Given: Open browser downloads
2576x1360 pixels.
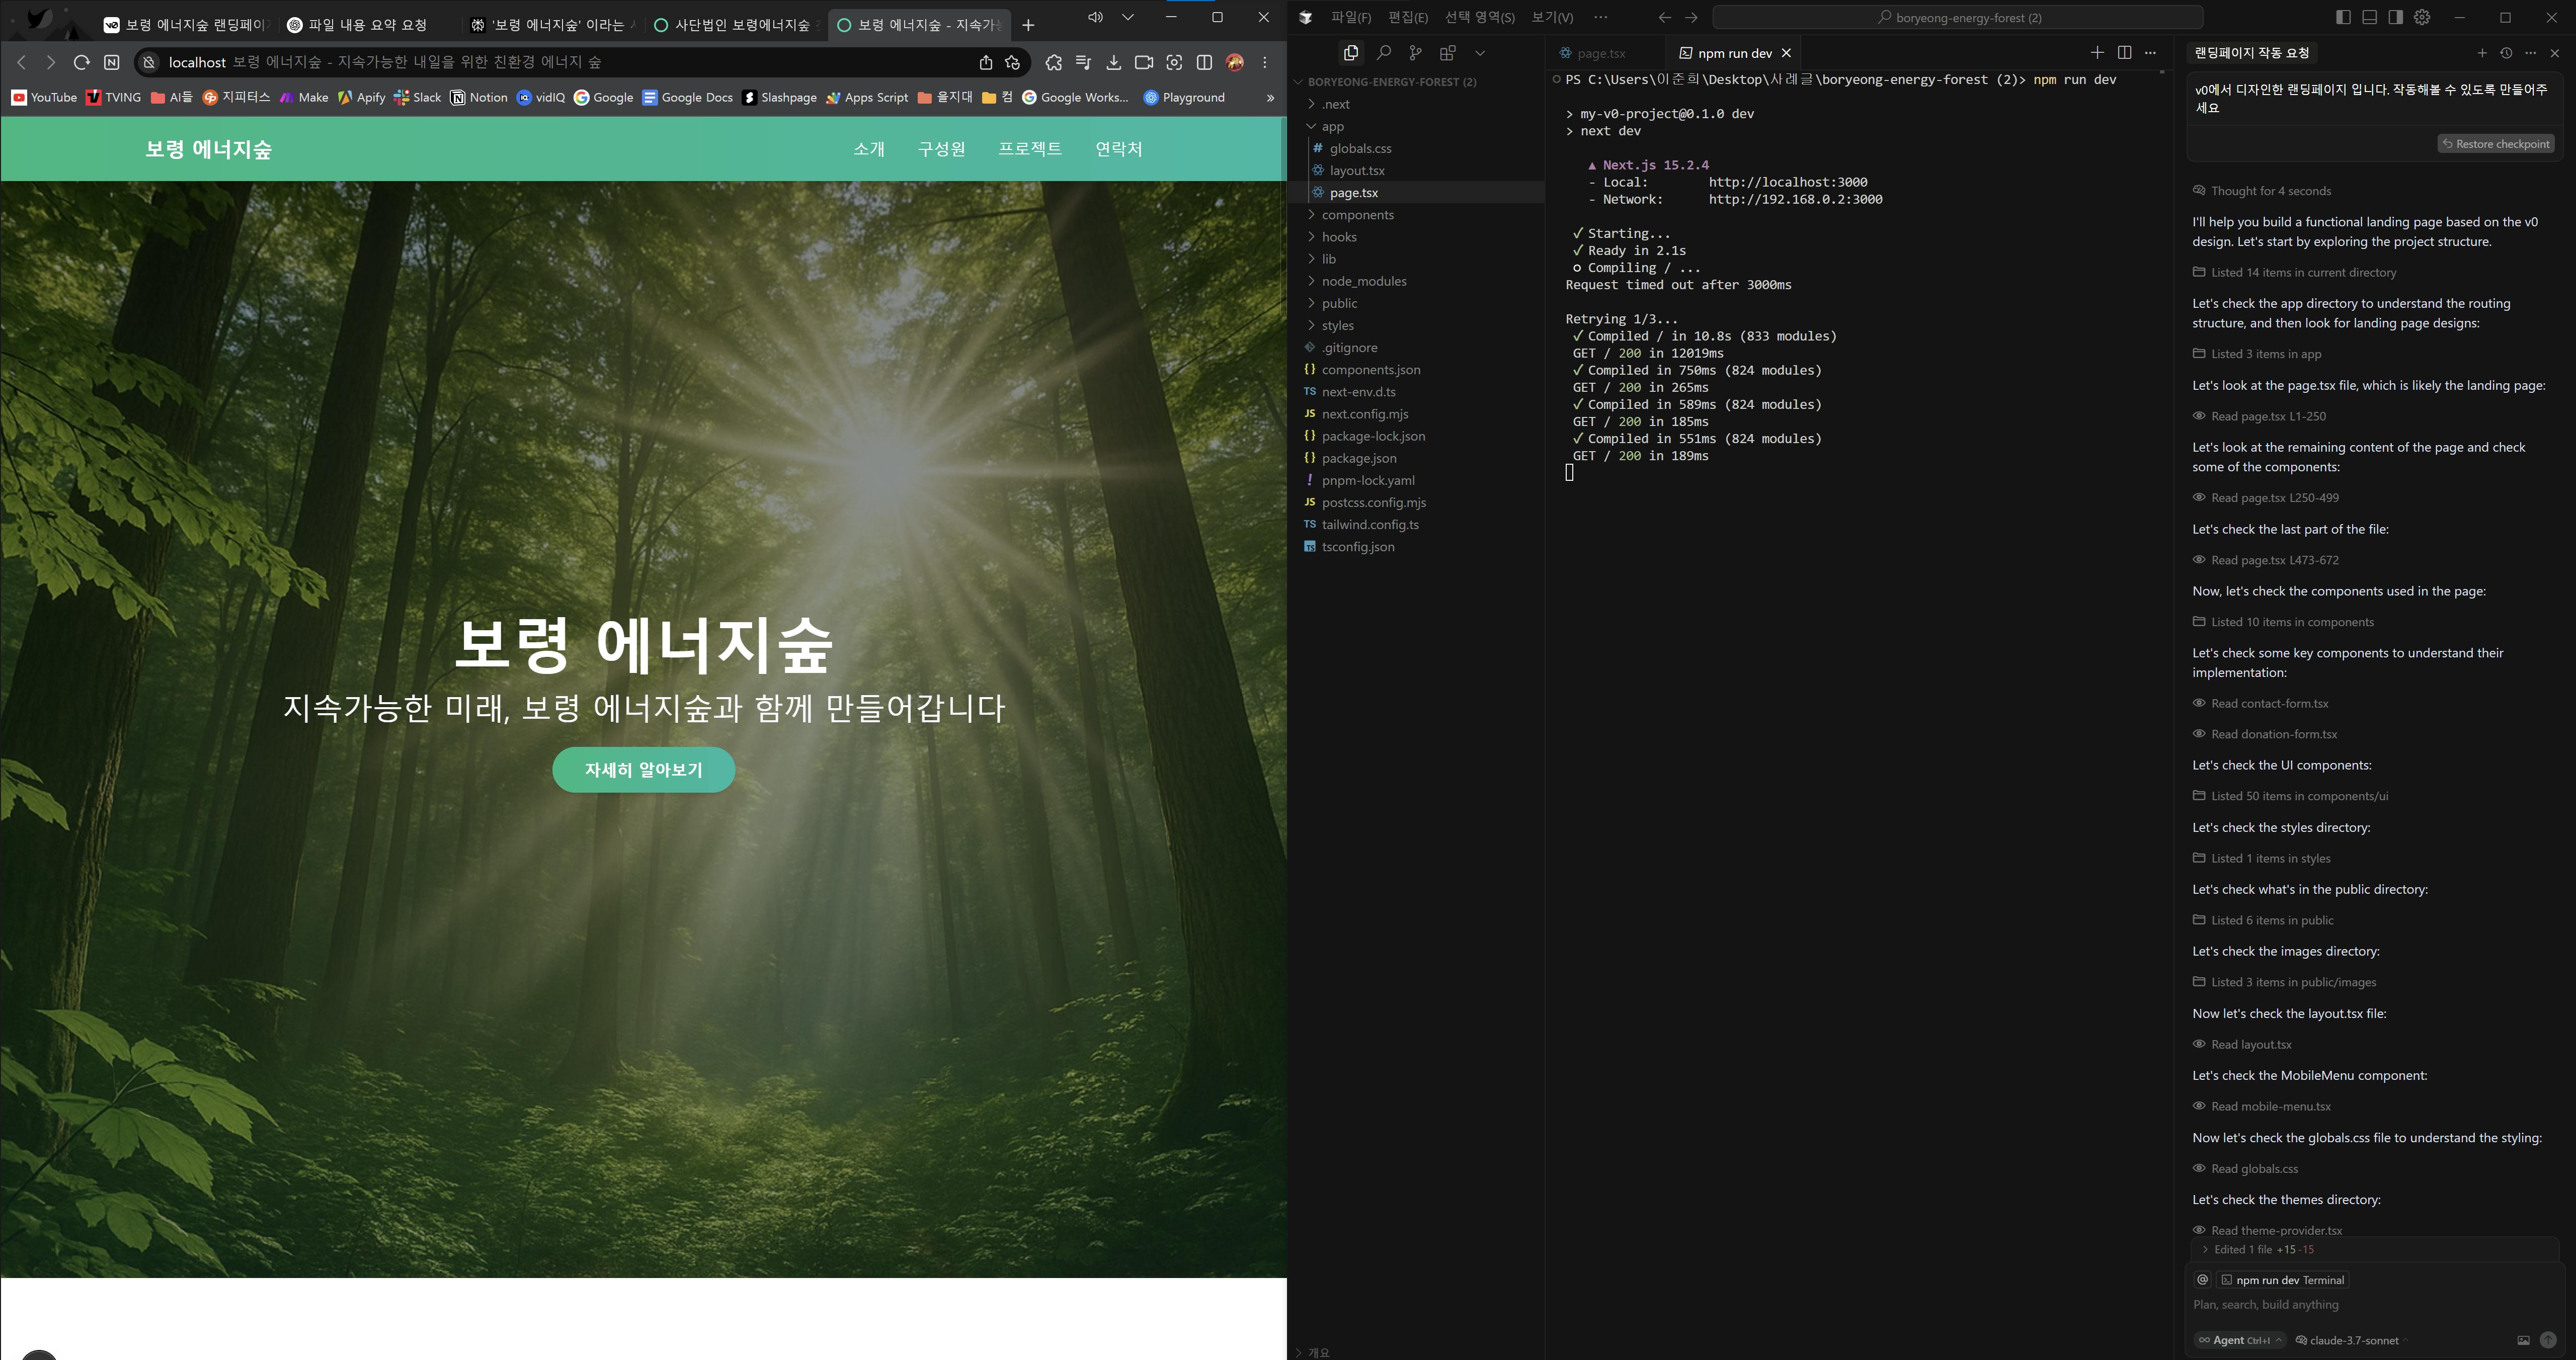Looking at the screenshot, I should click(x=1113, y=62).
